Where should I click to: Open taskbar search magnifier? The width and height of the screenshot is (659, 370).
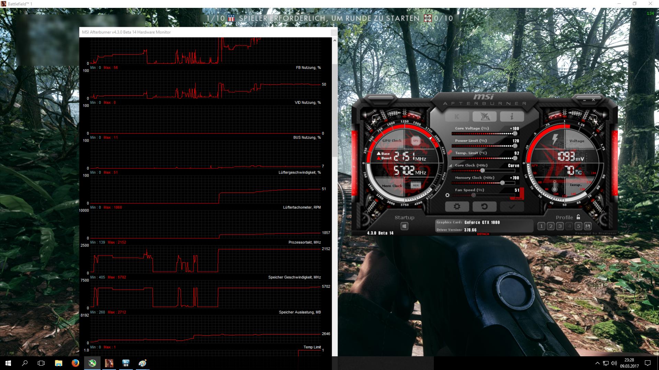pyautogui.click(x=25, y=363)
